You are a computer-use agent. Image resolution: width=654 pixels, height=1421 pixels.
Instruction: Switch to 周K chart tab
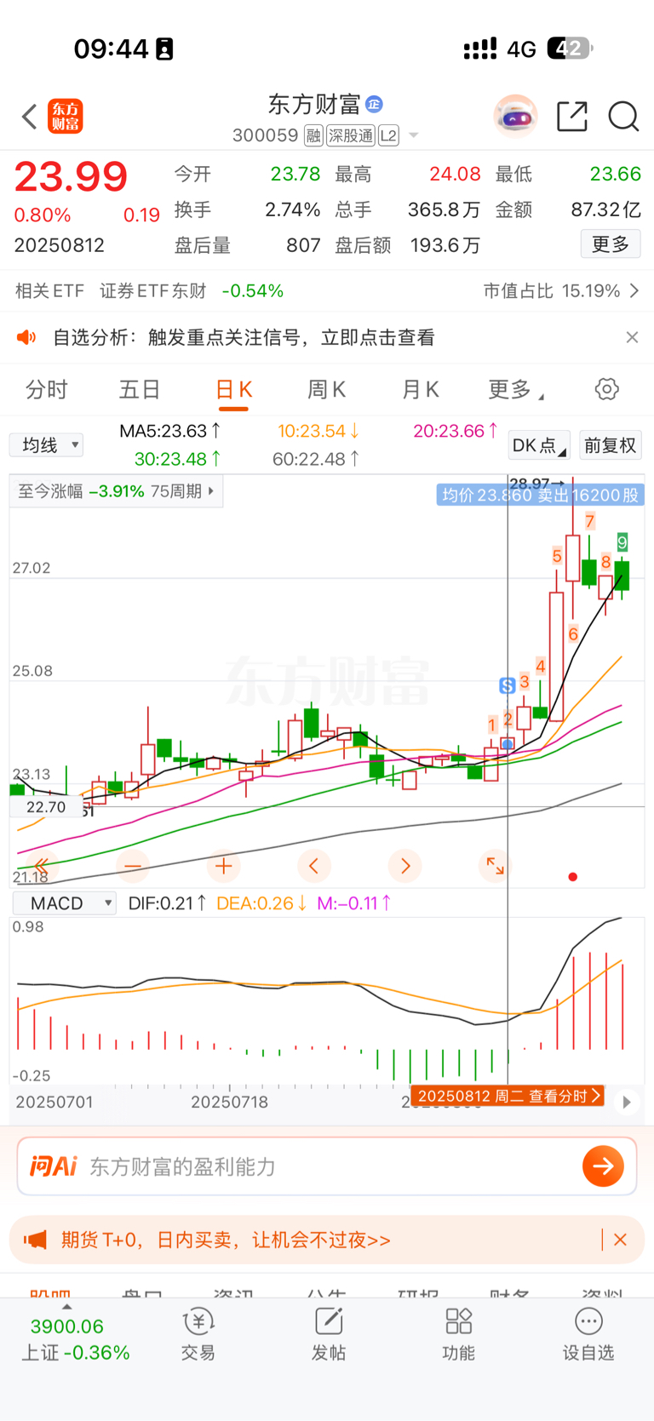click(x=326, y=390)
